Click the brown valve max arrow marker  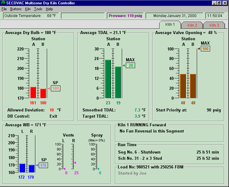coord(199,49)
